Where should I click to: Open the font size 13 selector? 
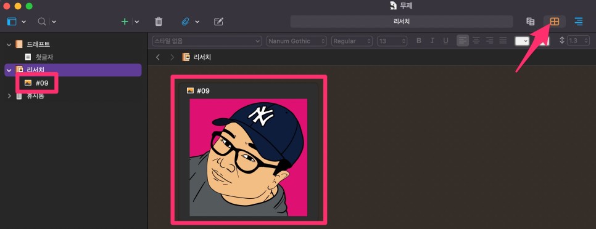point(392,41)
